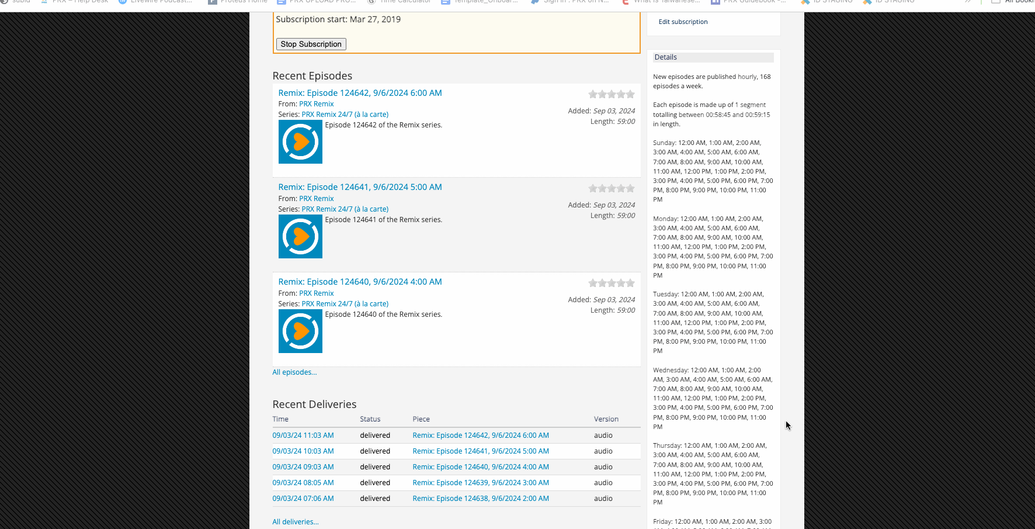
Task: Open the PRX Remix 24/7 series page
Action: 345,114
